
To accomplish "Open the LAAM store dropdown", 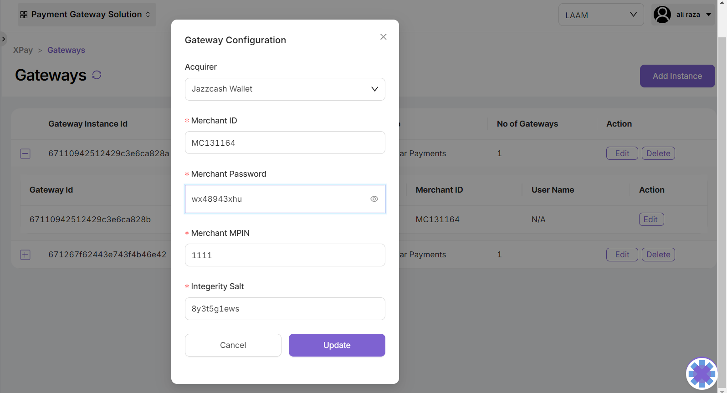I will pos(600,15).
